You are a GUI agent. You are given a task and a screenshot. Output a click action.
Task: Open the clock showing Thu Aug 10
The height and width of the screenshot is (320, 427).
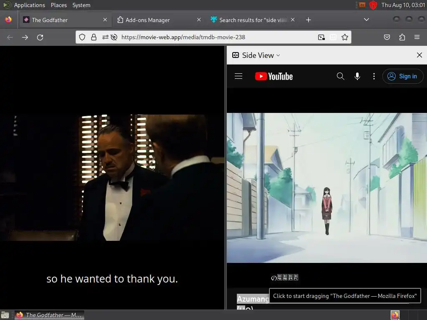tap(403, 5)
